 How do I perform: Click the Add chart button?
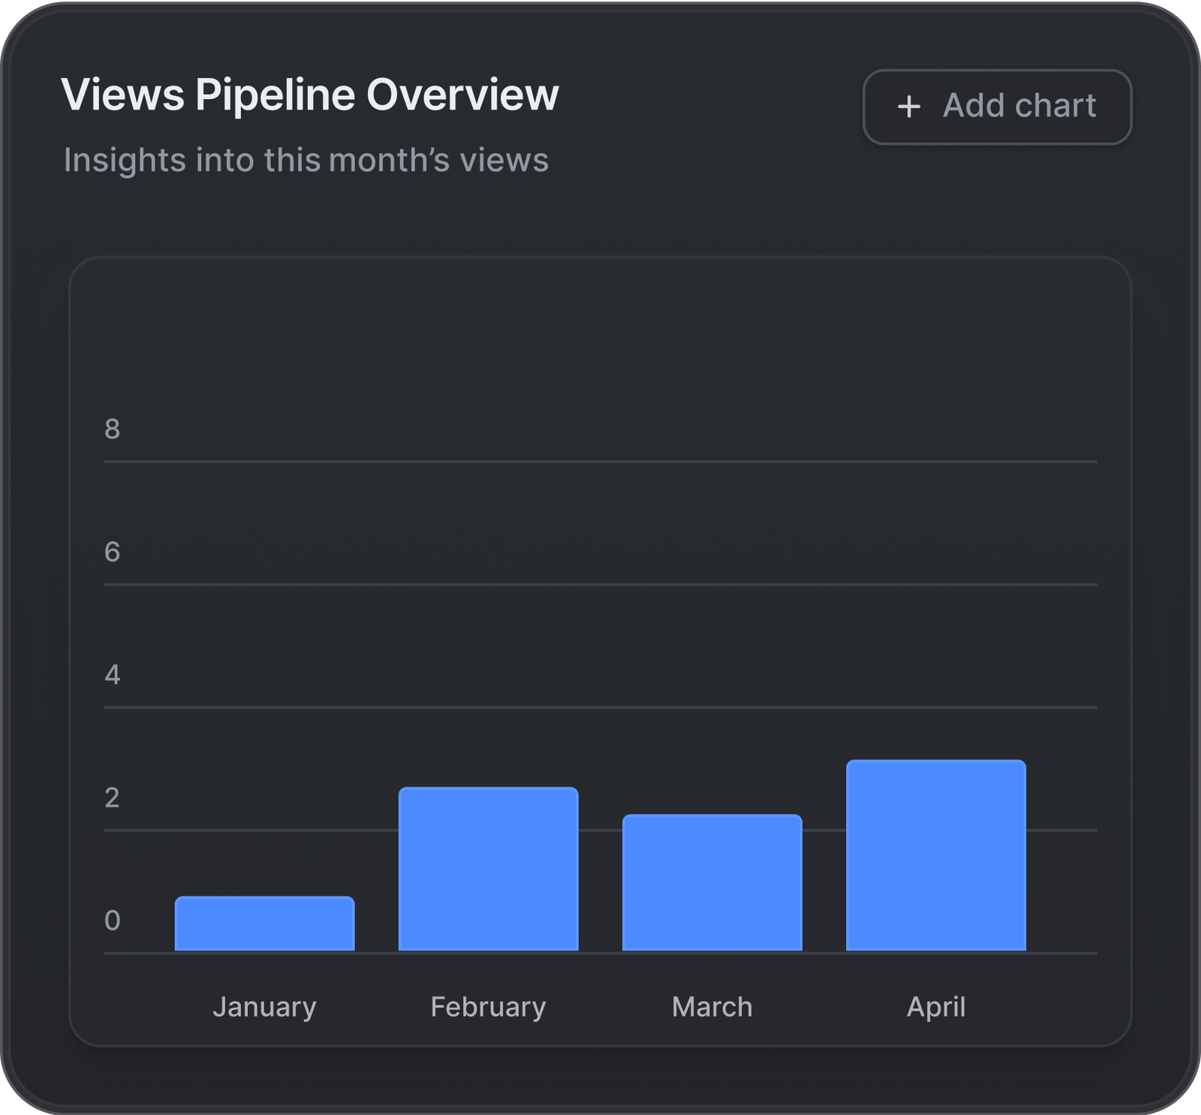(997, 107)
